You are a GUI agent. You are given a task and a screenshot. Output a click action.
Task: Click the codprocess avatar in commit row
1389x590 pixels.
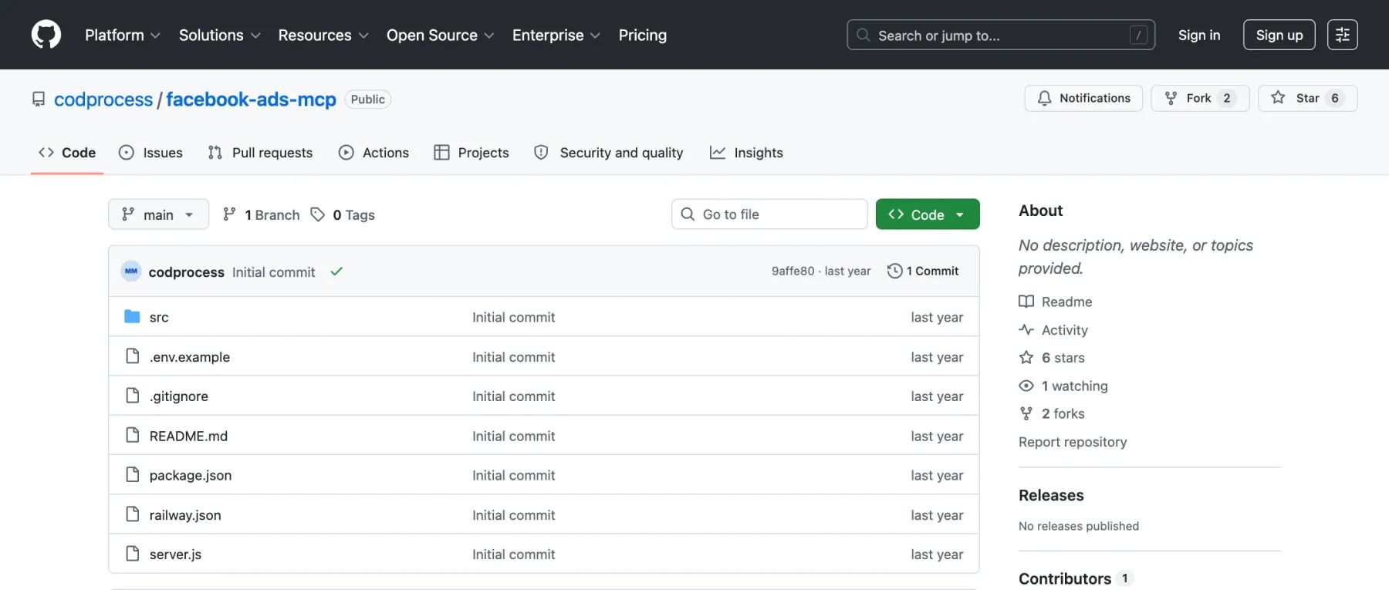coord(131,271)
